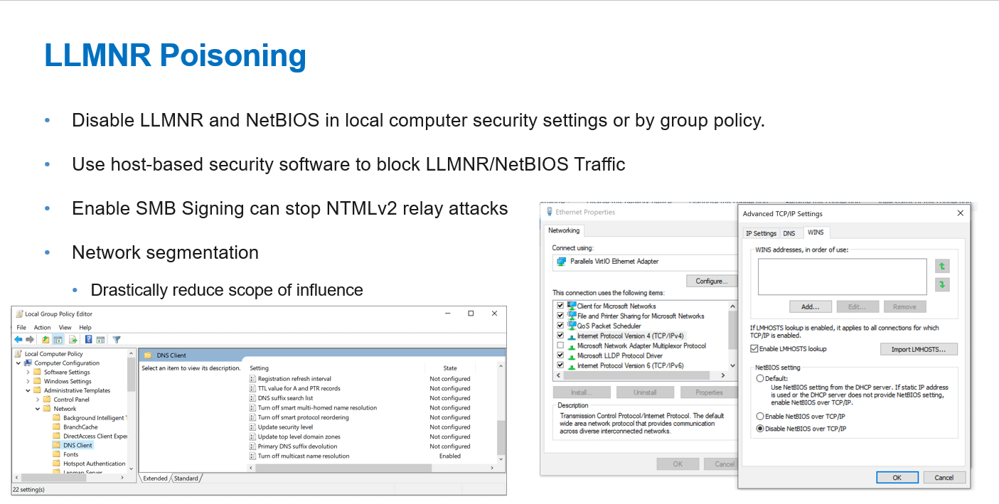The width and height of the screenshot is (999, 504).
Task: Toggle the File and Printer Sharing checkbox
Action: pos(560,316)
